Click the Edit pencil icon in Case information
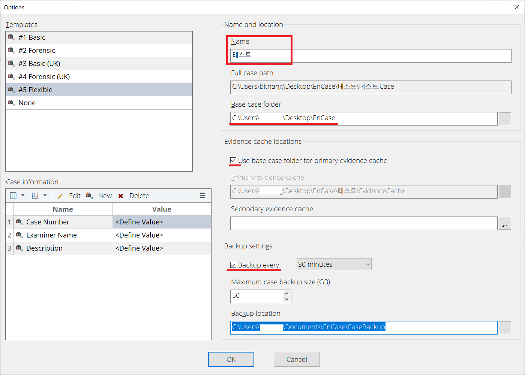Screen dimensions: 525x375 pos(60,196)
